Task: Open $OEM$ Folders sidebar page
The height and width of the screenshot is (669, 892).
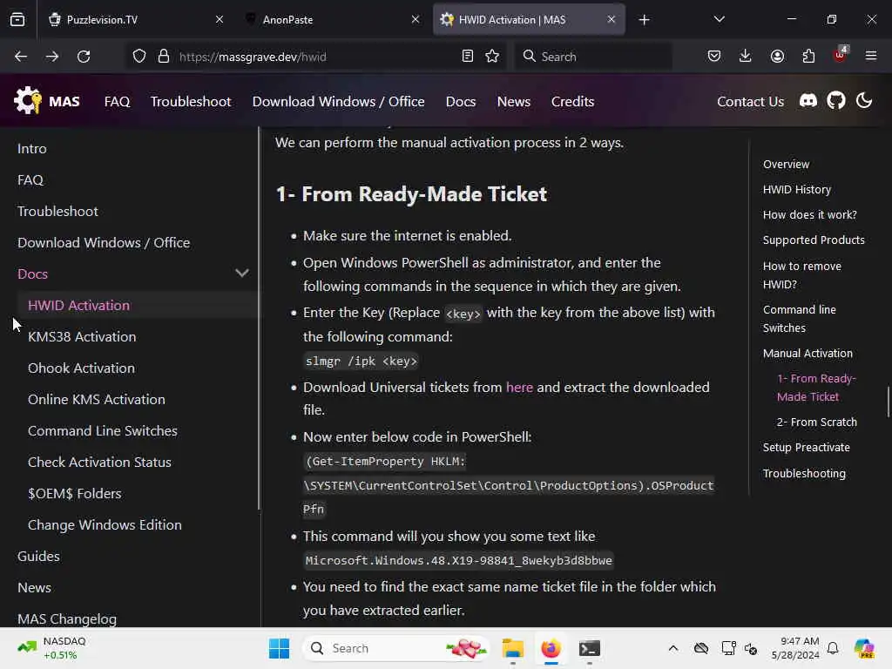Action: click(x=75, y=493)
